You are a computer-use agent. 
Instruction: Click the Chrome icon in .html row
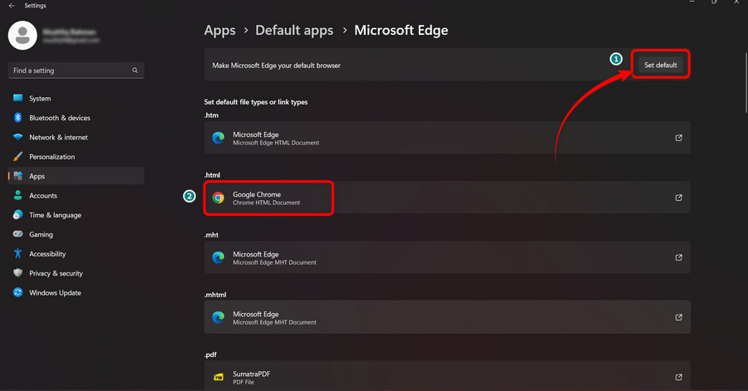[219, 198]
